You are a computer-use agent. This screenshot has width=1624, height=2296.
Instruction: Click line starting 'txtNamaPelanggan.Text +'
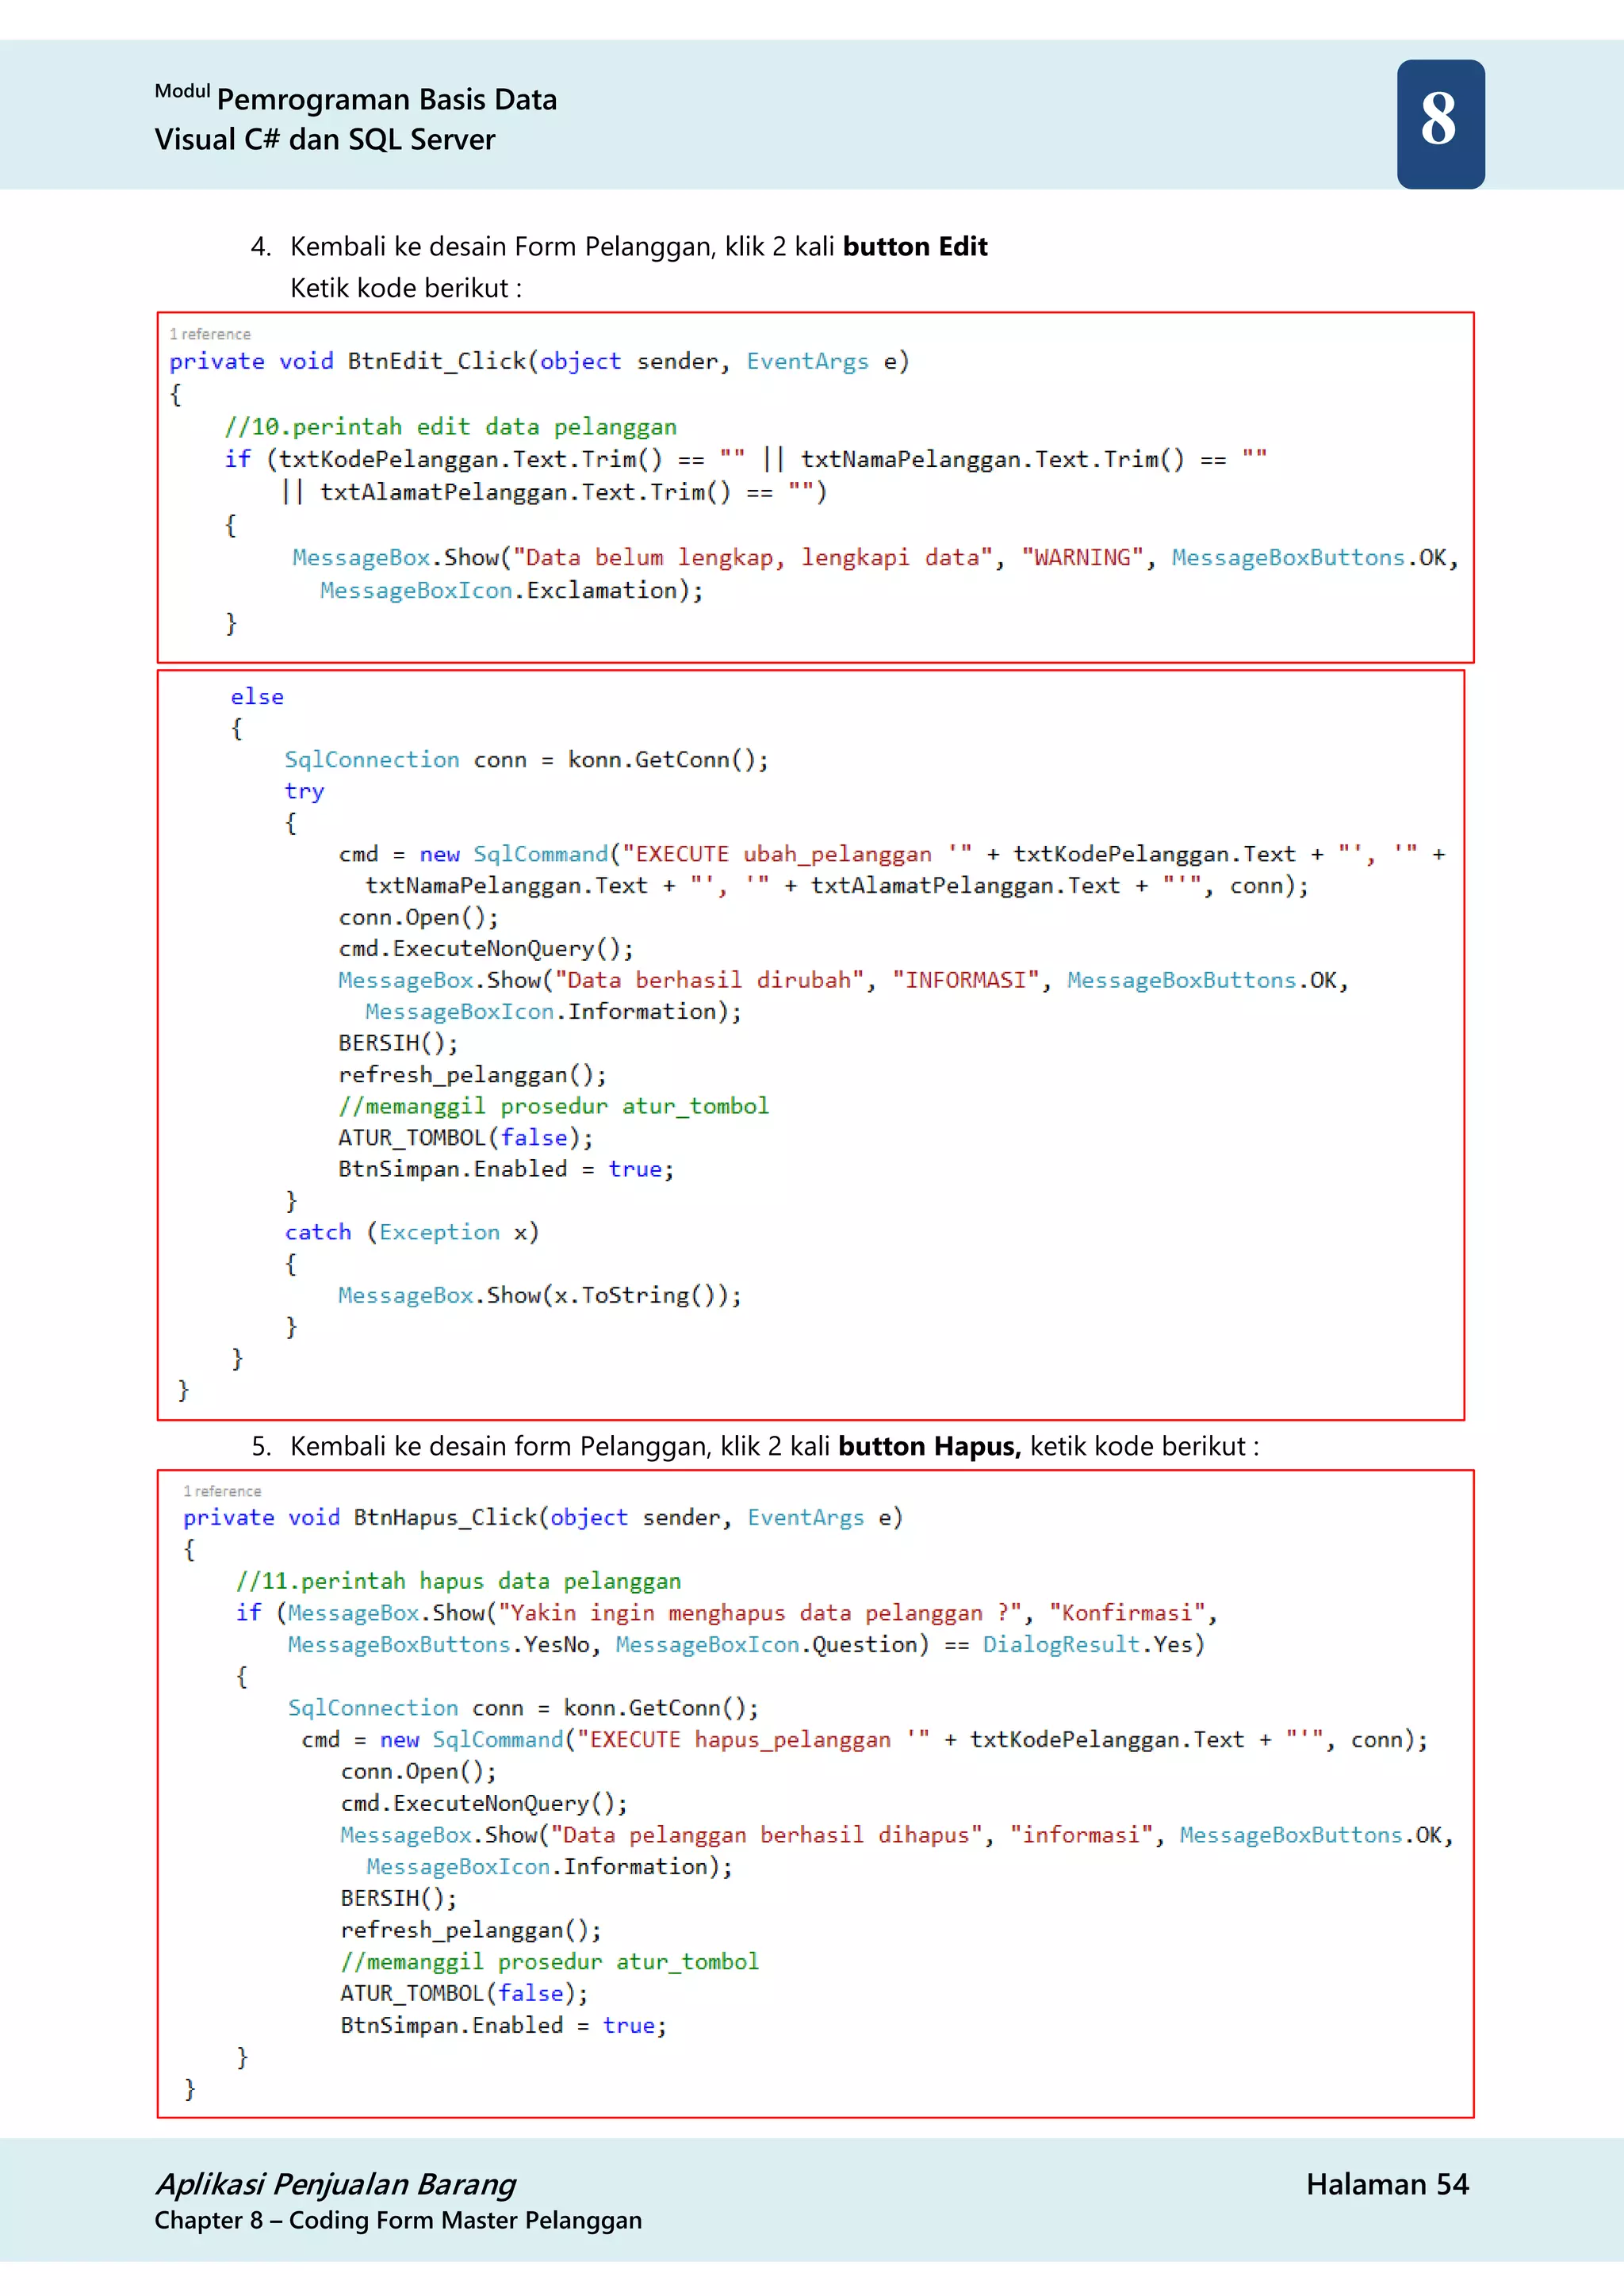837,886
